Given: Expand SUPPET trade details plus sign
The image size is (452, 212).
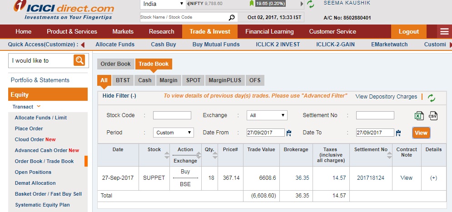Looking at the screenshot, I should coord(433,178).
